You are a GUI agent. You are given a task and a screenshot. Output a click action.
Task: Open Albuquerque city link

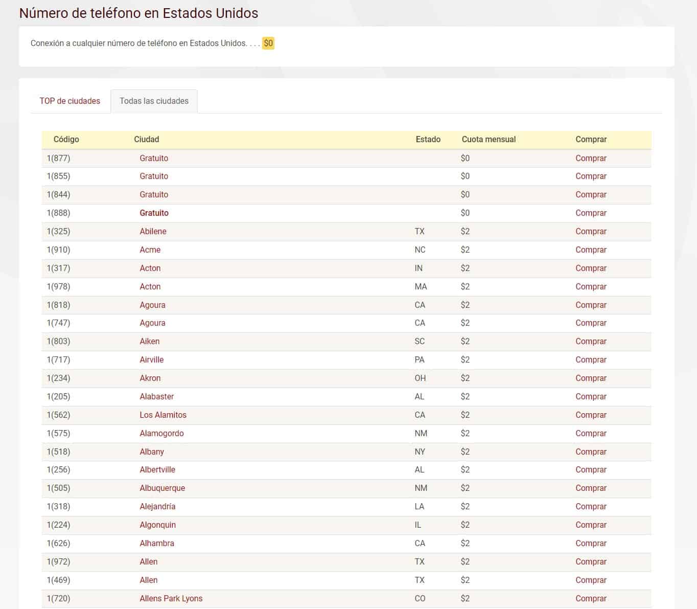(162, 488)
